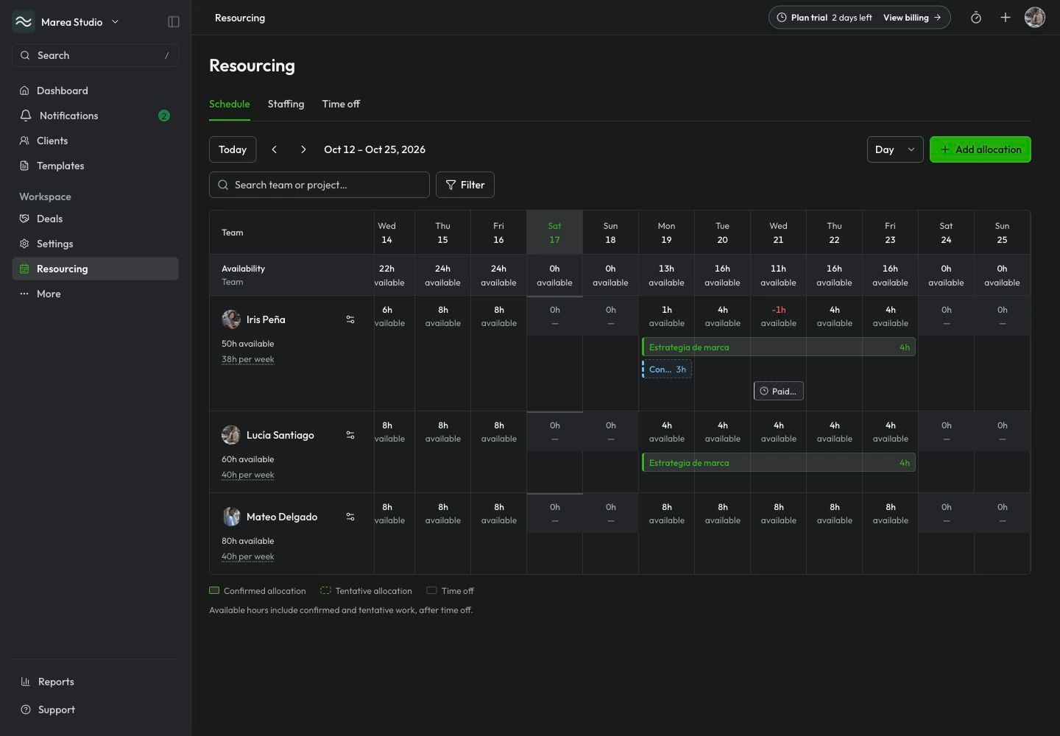Viewport: 1060px width, 736px height.
Task: Click the plus icon in top bar
Action: click(x=1006, y=18)
